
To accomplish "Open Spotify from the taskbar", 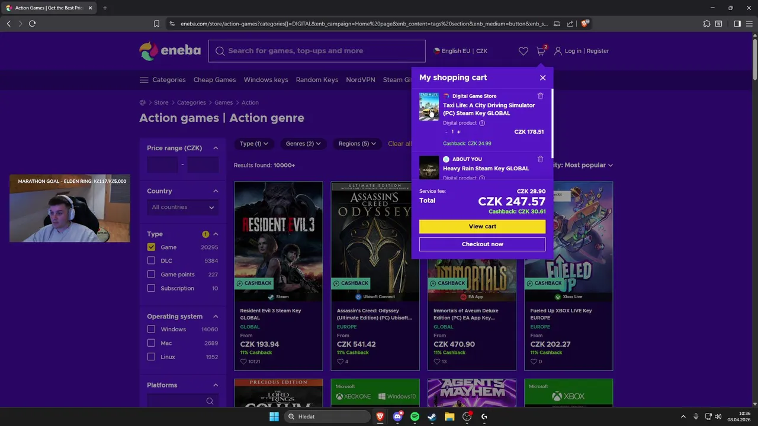I will click(415, 417).
